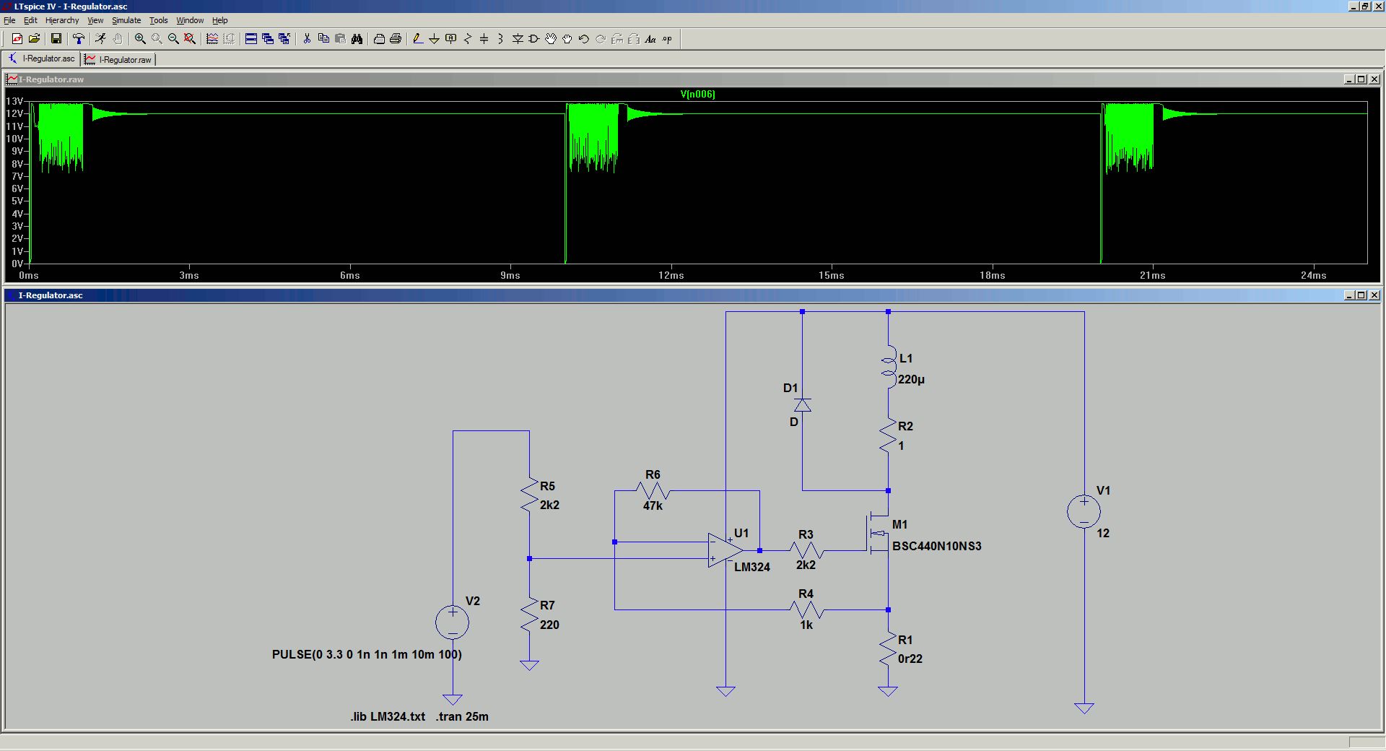Click the Print icon in toolbar
This screenshot has width=1386, height=751.
point(396,39)
